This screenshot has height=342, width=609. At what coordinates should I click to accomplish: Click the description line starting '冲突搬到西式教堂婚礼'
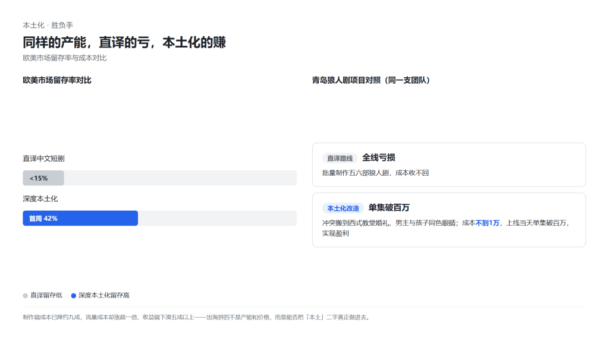(x=445, y=223)
